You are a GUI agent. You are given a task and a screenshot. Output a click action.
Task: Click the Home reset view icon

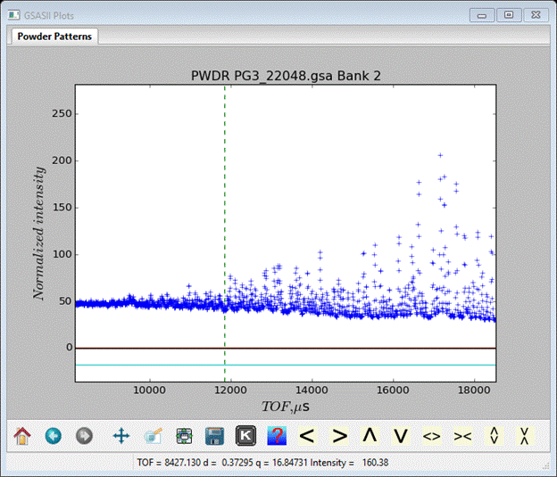pos(22,436)
